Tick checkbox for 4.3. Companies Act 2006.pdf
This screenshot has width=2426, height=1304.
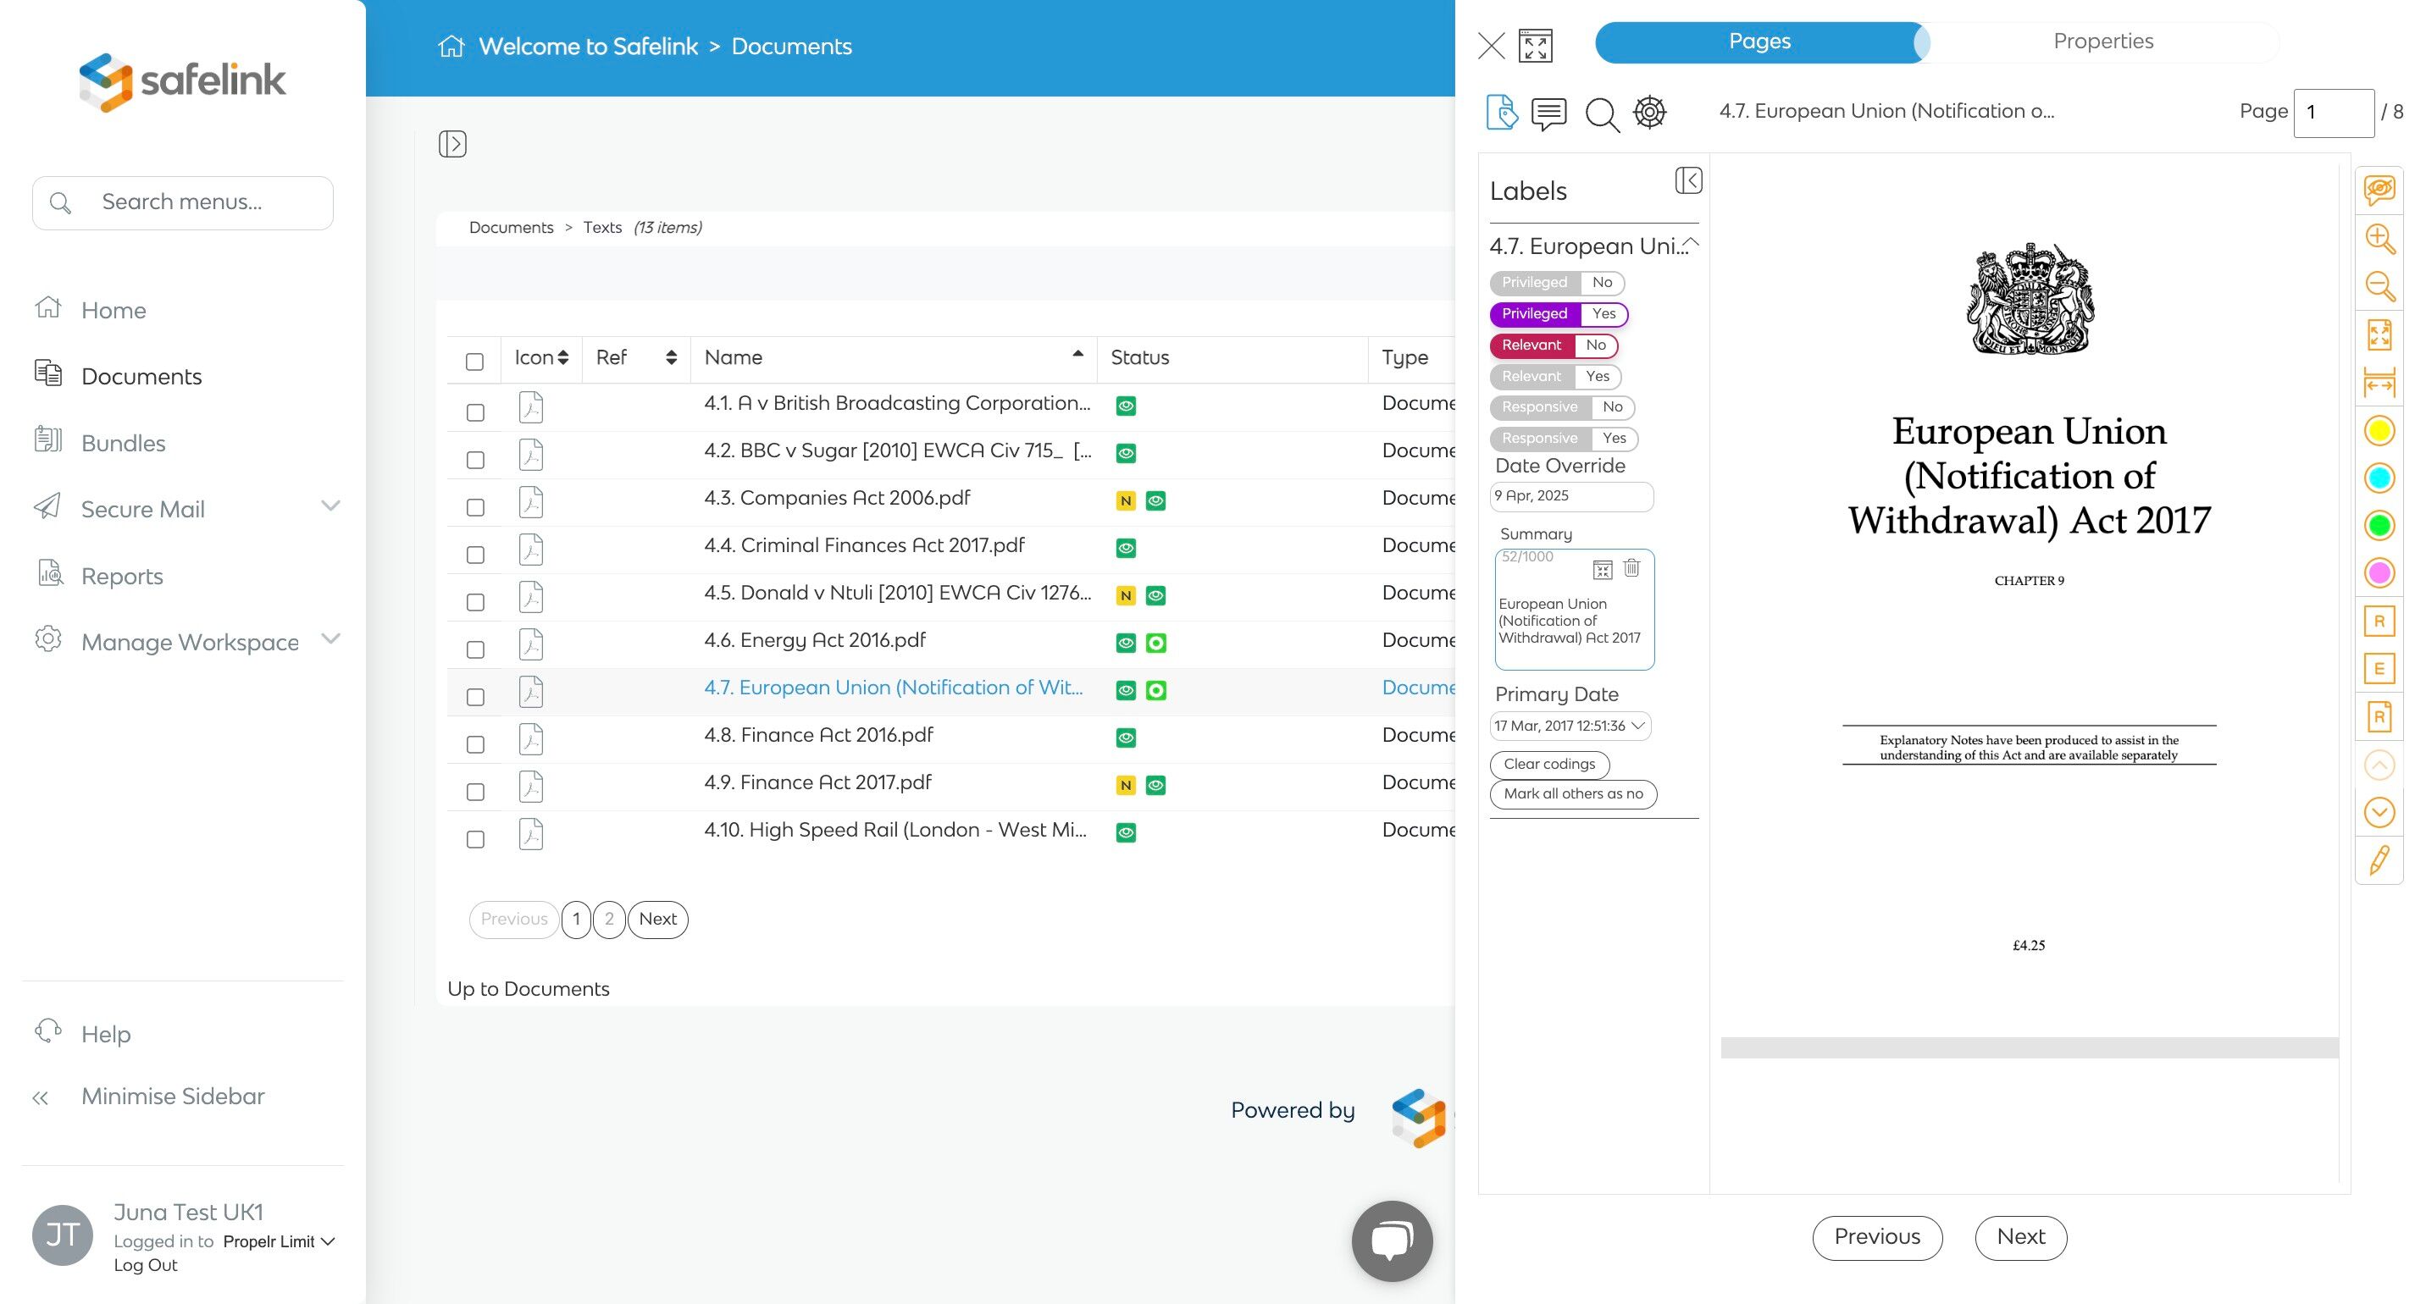[475, 507]
